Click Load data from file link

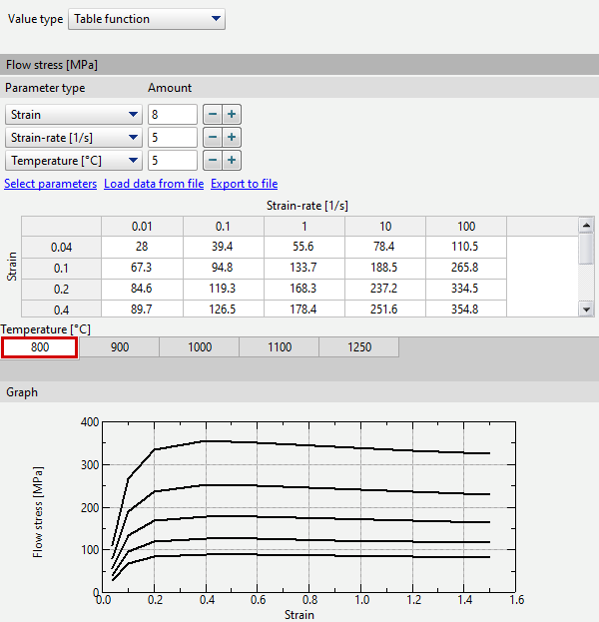(x=154, y=184)
